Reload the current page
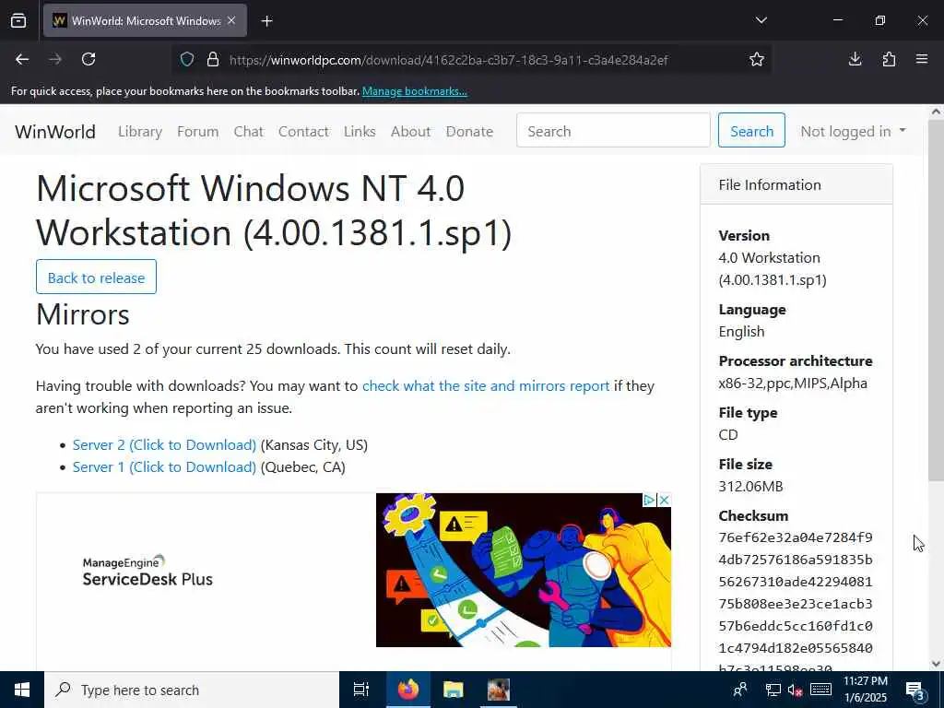The width and height of the screenshot is (944, 708). (88, 59)
